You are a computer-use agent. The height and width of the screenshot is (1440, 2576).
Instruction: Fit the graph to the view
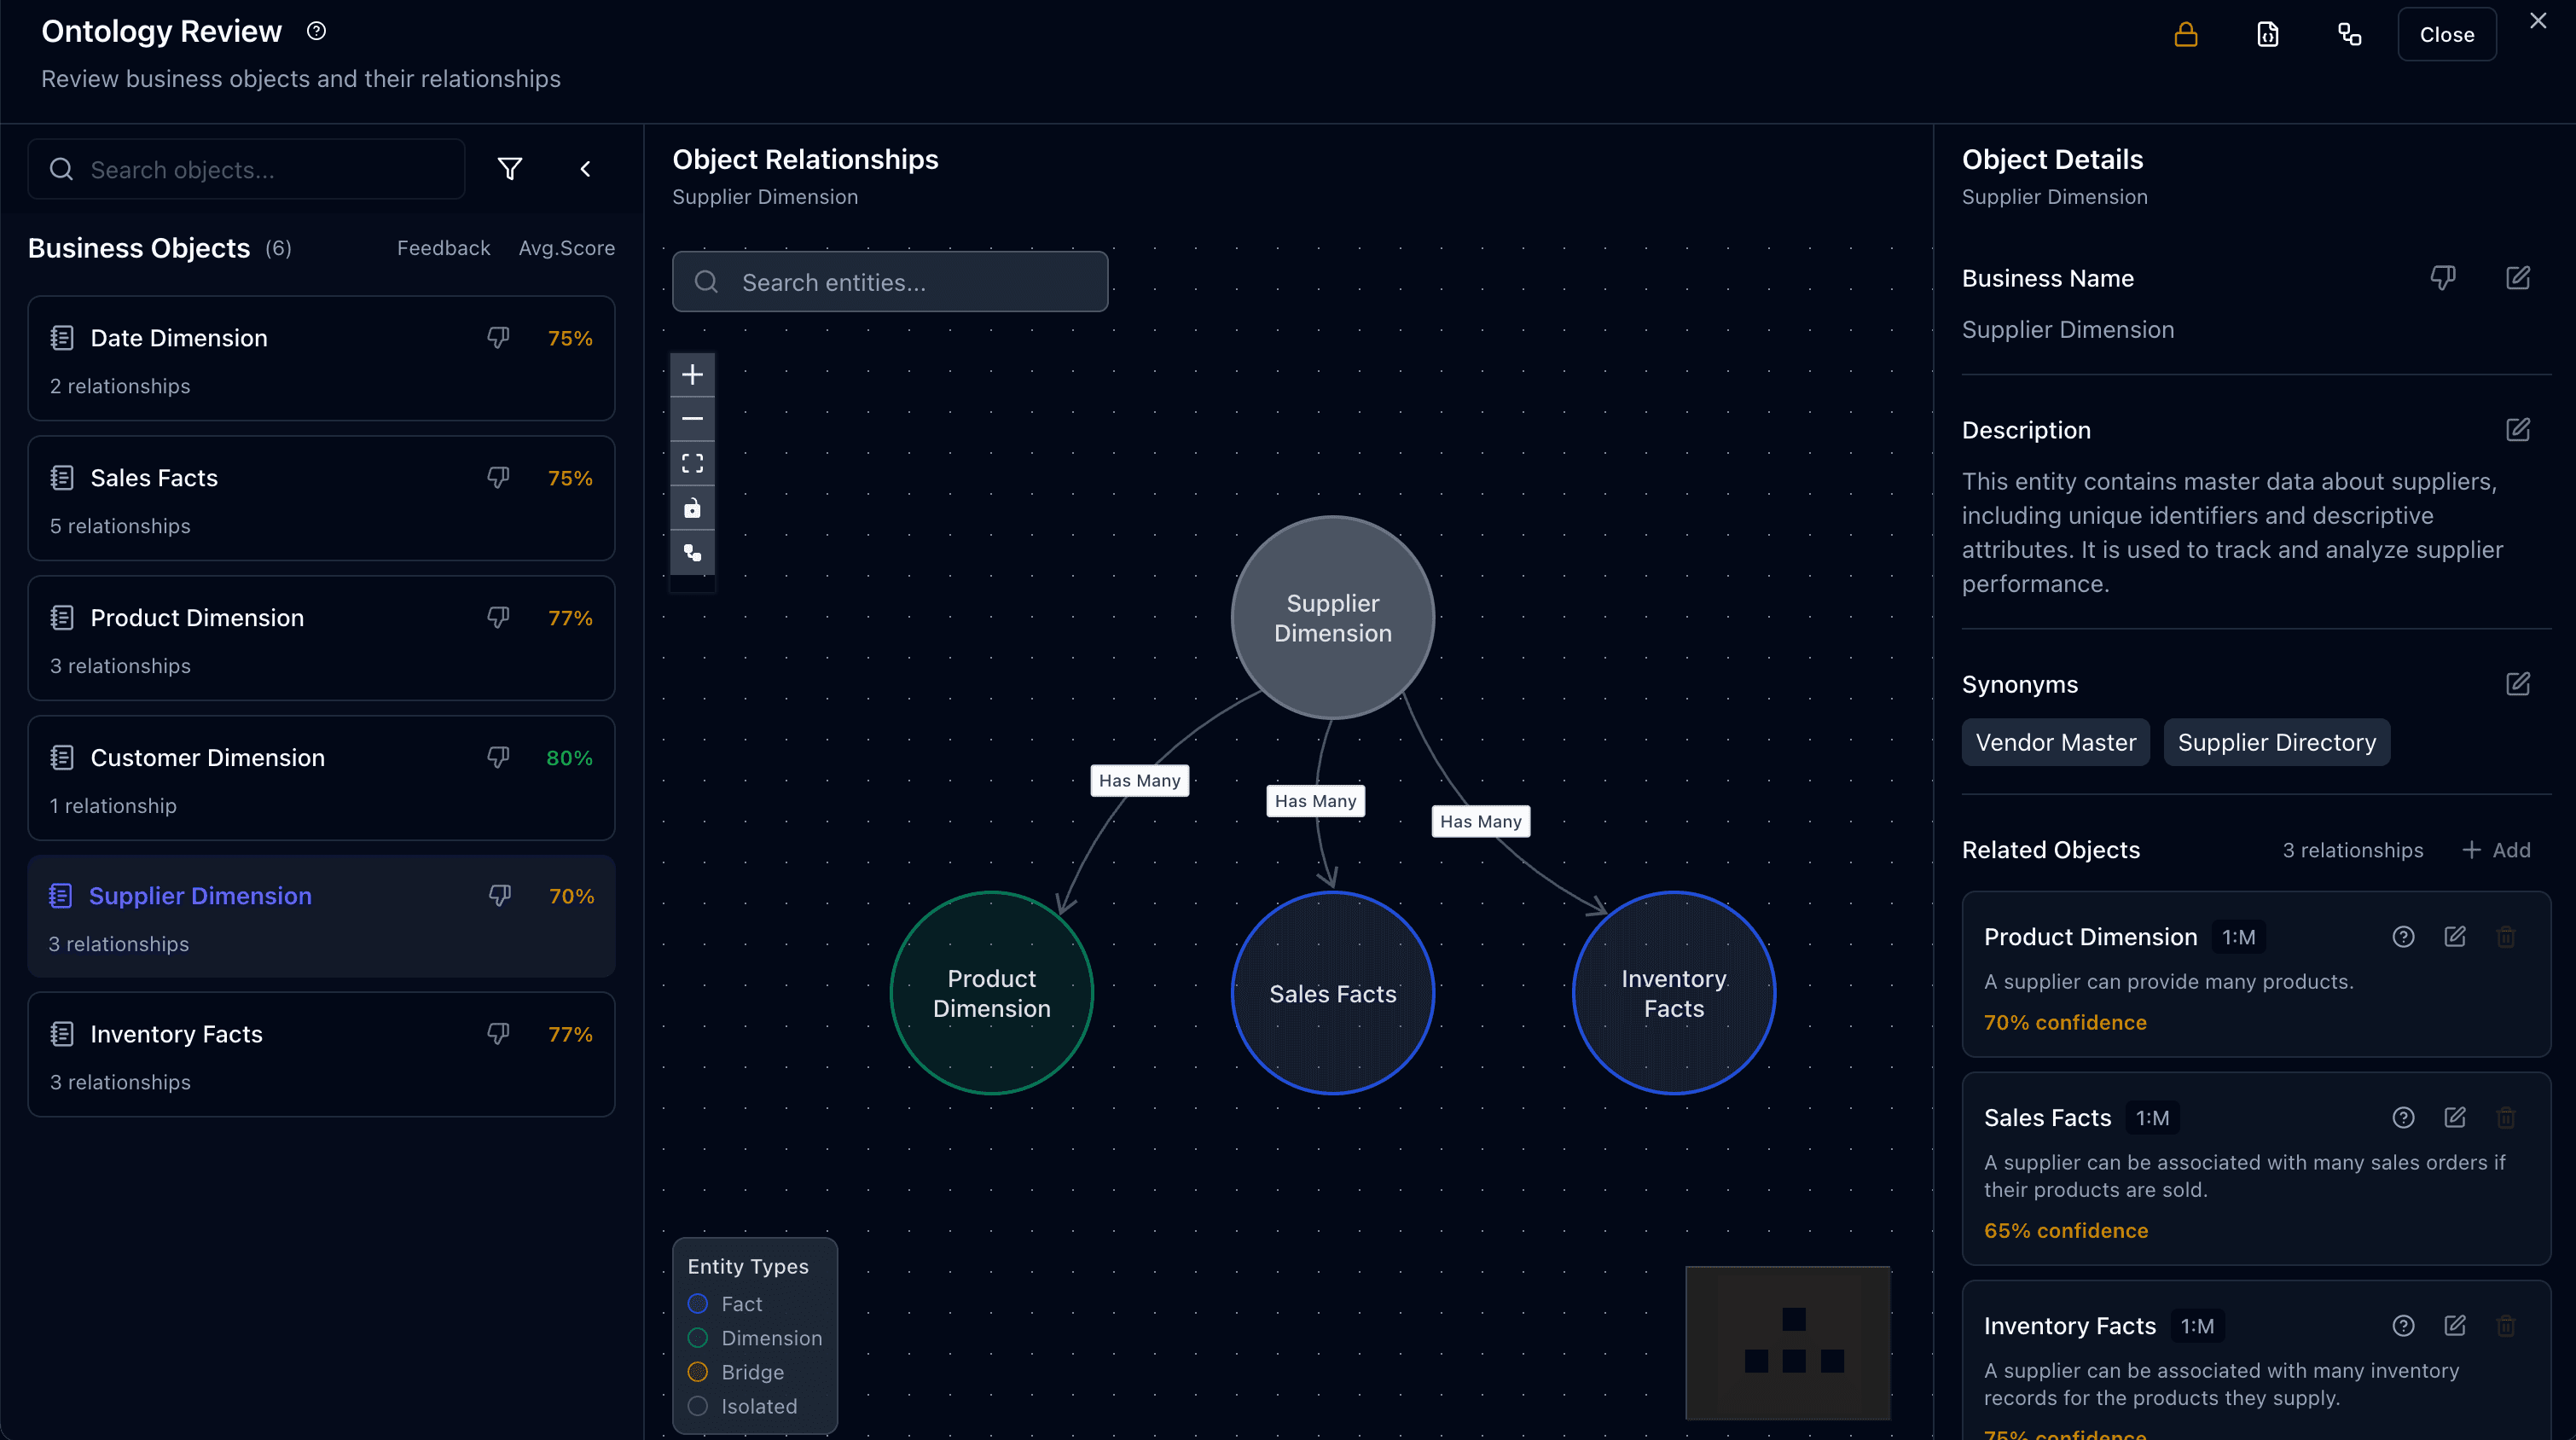click(x=692, y=462)
